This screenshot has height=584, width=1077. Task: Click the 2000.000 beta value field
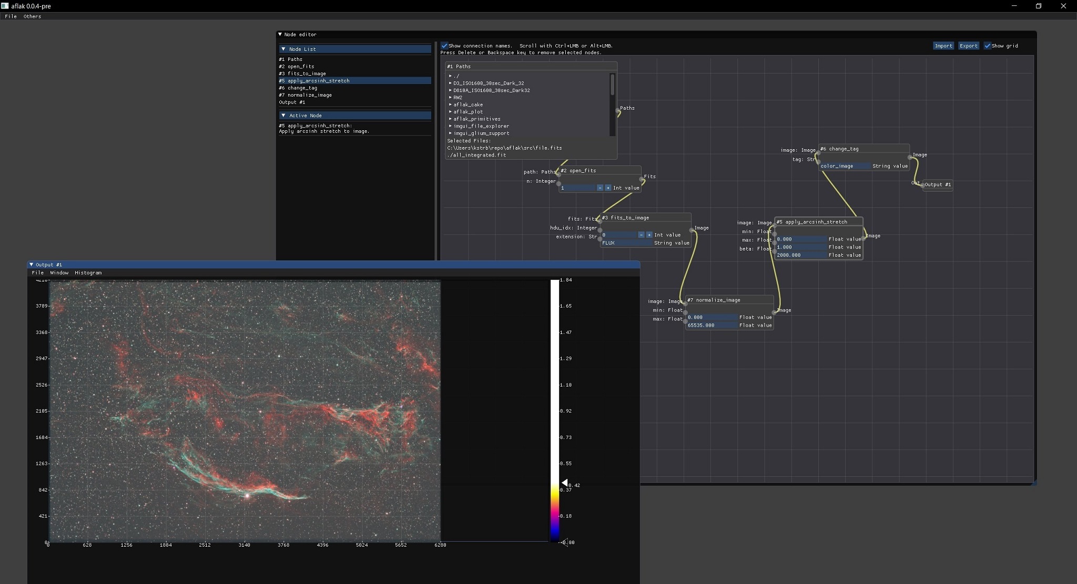pos(801,255)
